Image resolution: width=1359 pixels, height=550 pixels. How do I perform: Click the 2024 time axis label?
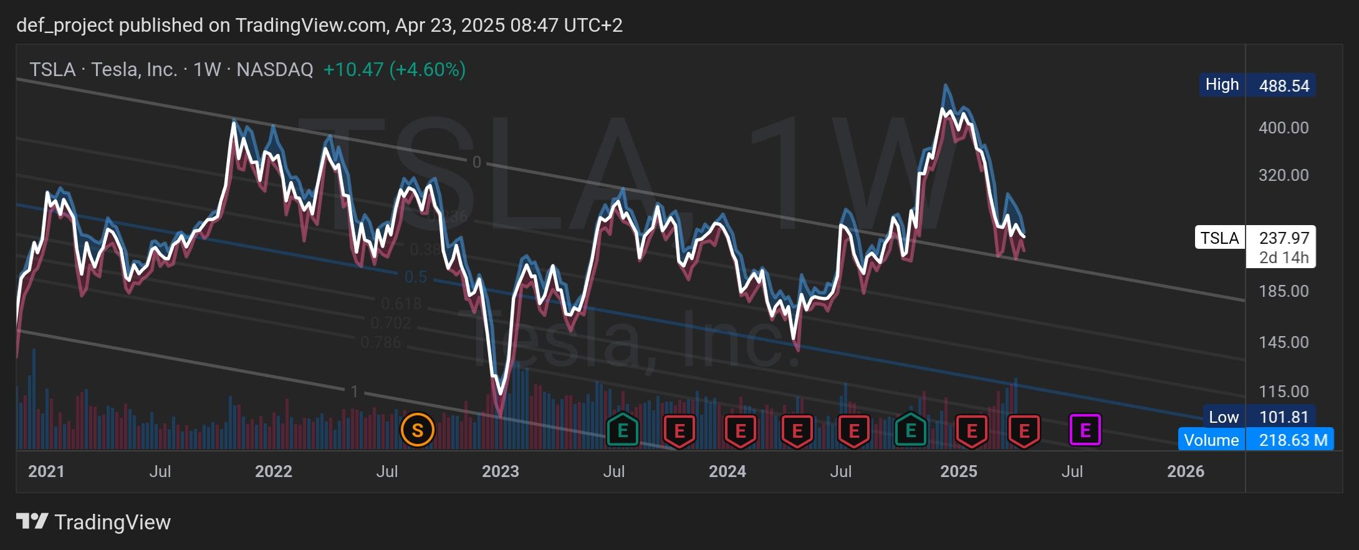pos(727,471)
